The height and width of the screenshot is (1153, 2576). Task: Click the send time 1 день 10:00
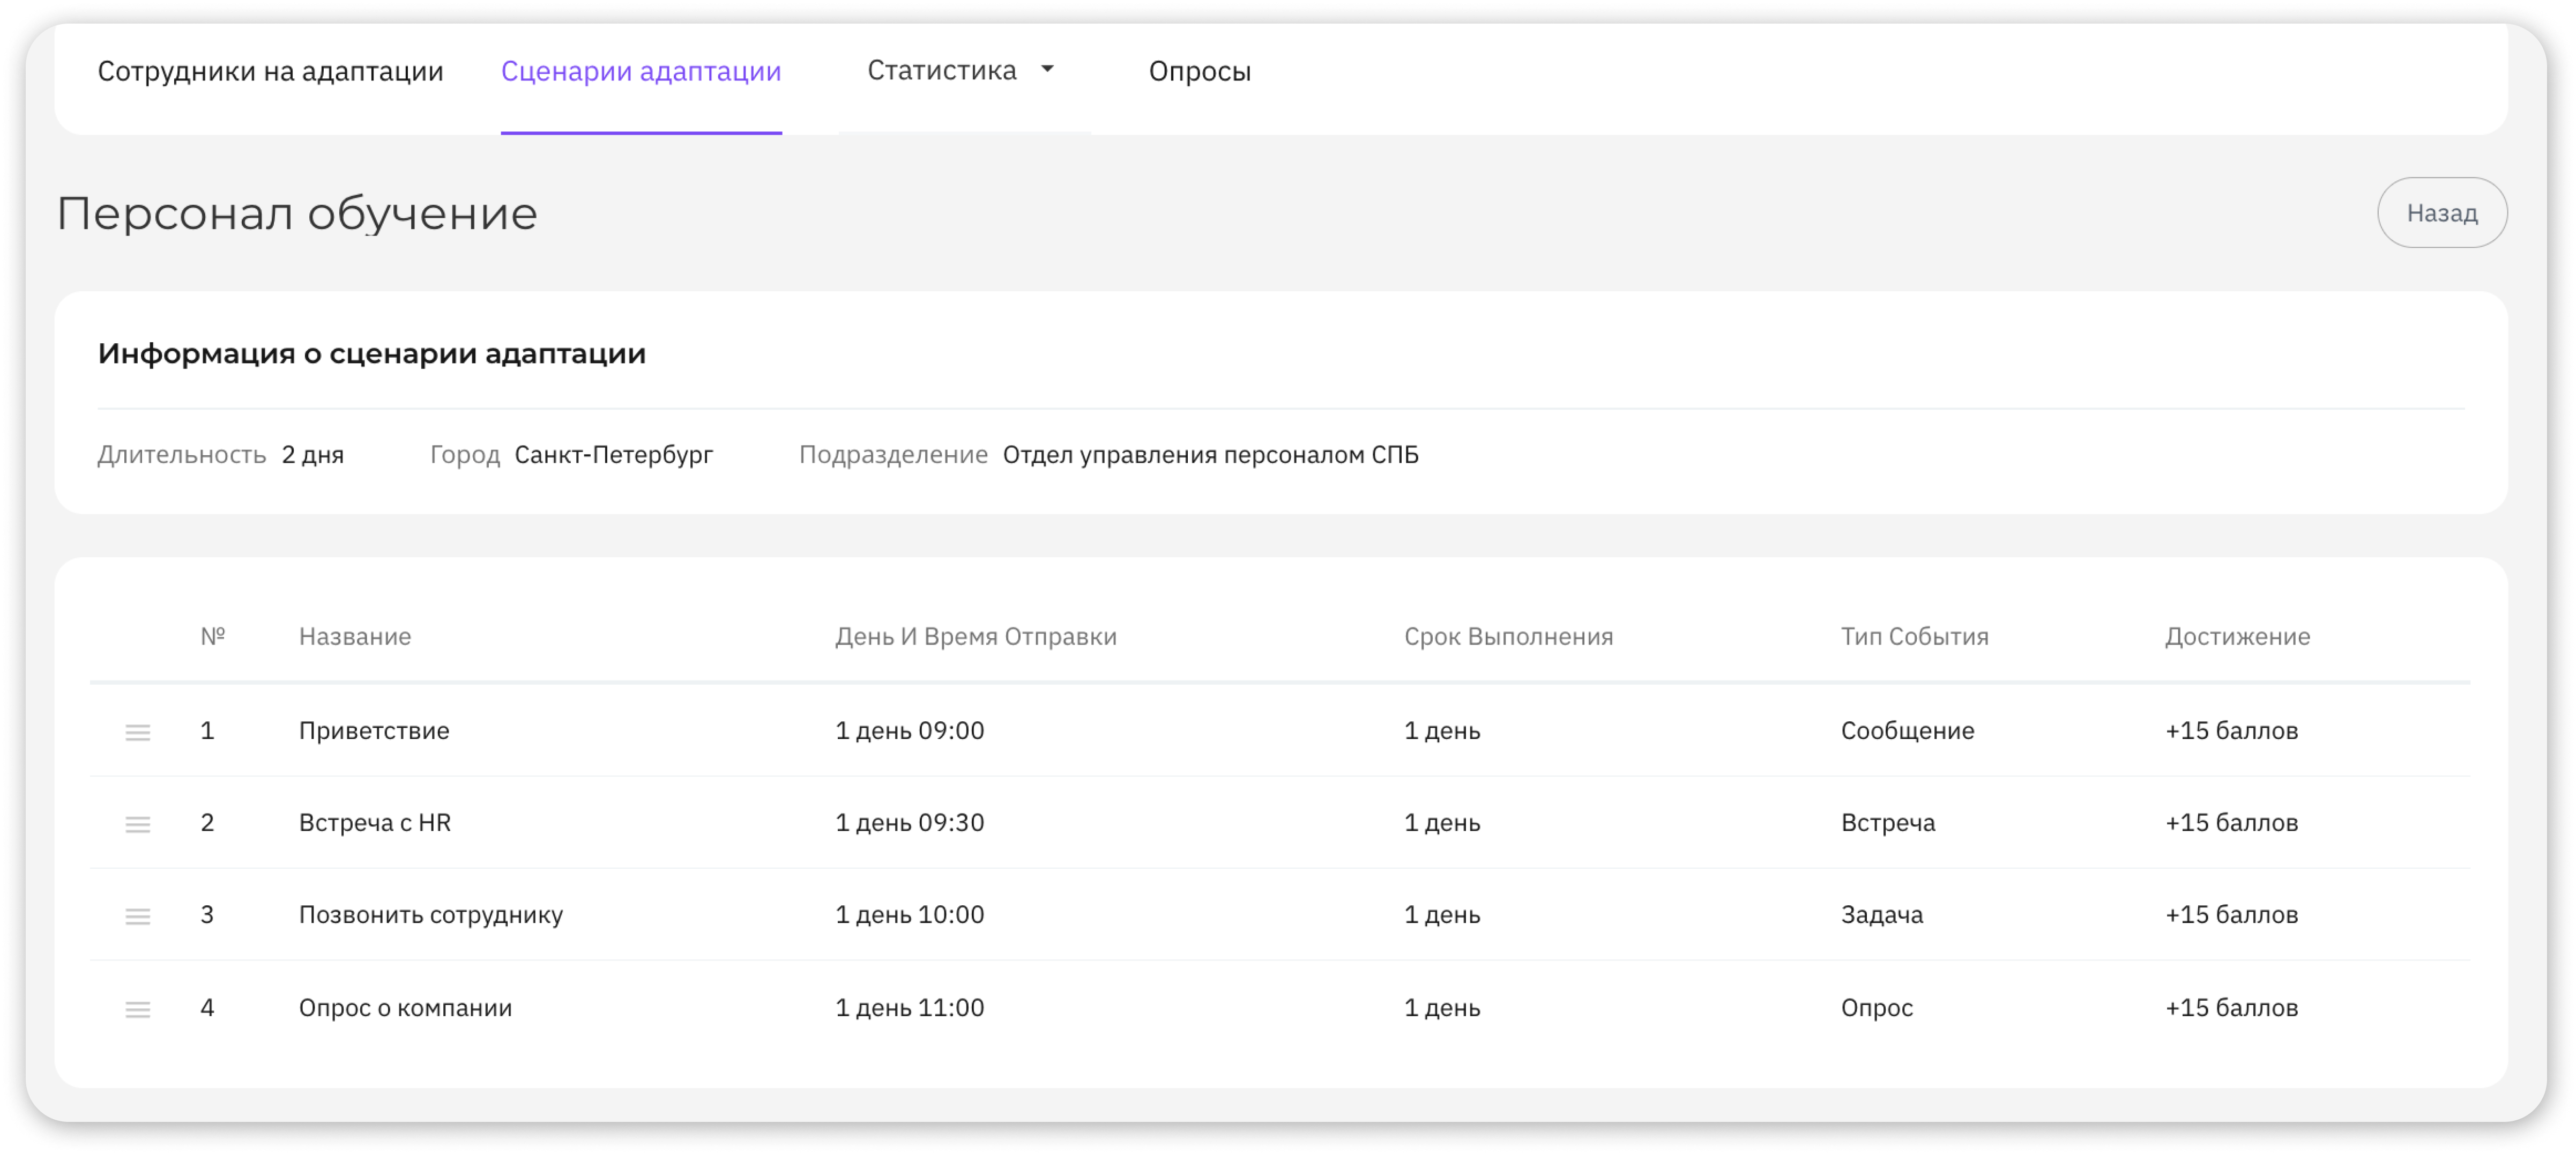909,915
